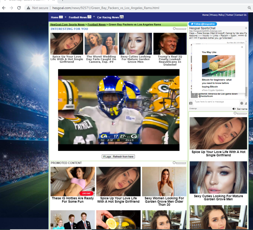
Task: Switch to the Green Bay Packers browser tab
Action: [23, 1]
